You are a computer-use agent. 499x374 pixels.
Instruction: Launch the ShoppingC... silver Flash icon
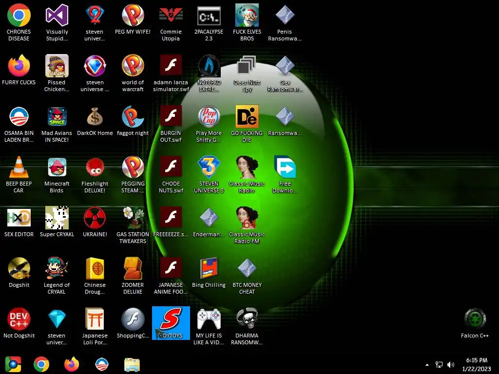pyautogui.click(x=133, y=319)
